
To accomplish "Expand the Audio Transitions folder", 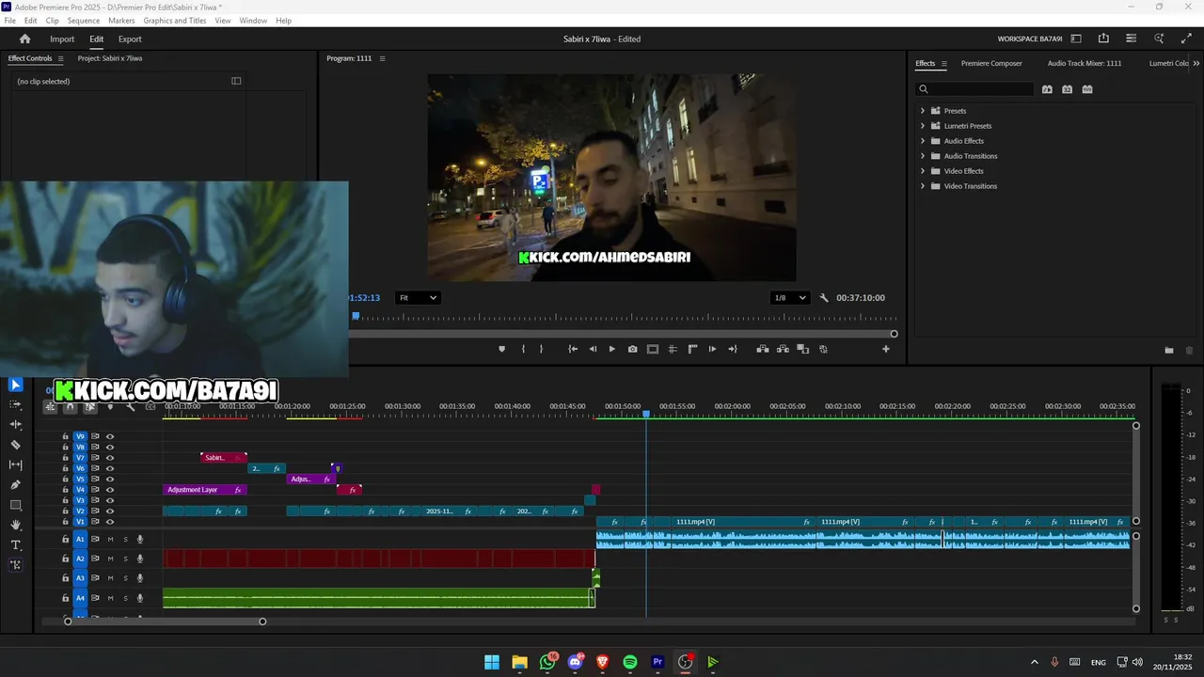I will pos(923,156).
